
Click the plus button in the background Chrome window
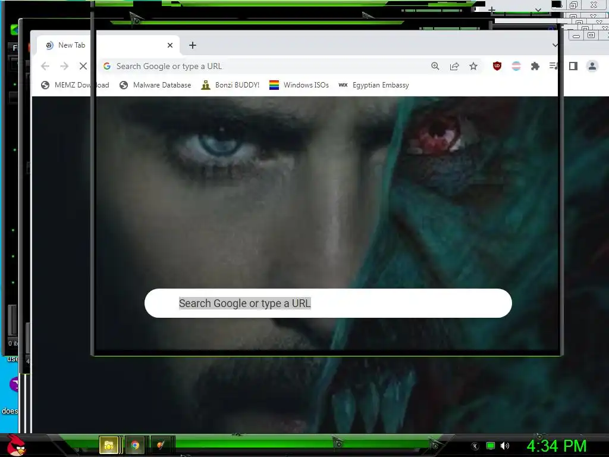[x=492, y=10]
